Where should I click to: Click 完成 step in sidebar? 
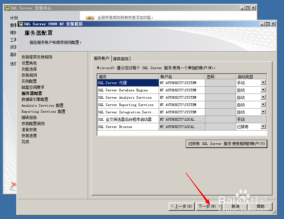[25, 142]
